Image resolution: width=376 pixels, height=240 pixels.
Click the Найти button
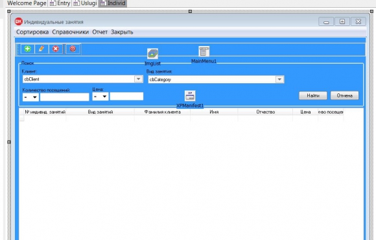tap(313, 95)
